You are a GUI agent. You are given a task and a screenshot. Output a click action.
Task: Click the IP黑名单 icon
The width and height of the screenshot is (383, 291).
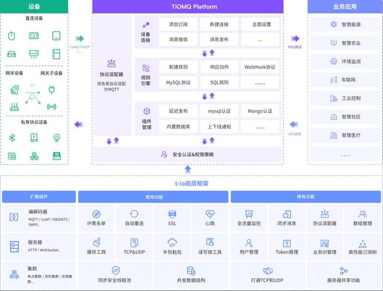[x=96, y=214]
